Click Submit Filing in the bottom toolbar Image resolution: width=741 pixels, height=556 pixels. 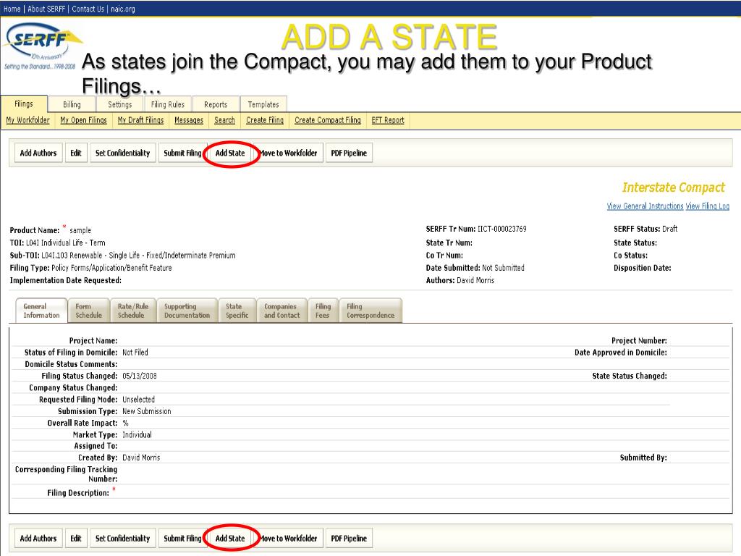coord(182,538)
